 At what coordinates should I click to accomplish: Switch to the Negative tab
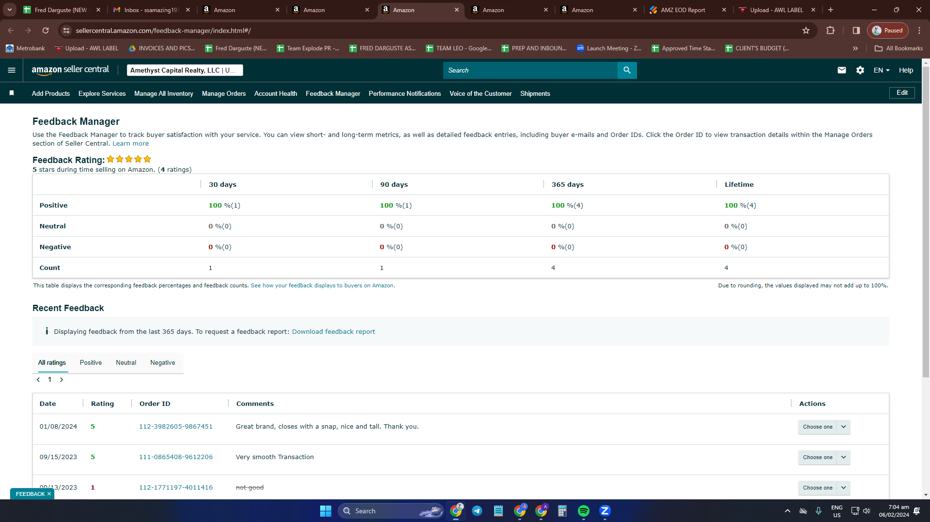coord(163,363)
